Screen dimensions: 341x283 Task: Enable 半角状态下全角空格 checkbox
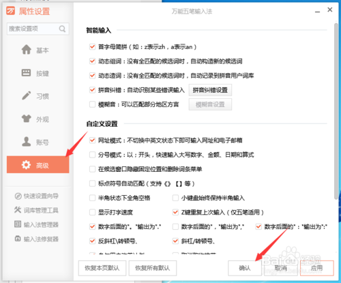pyautogui.click(x=92, y=198)
